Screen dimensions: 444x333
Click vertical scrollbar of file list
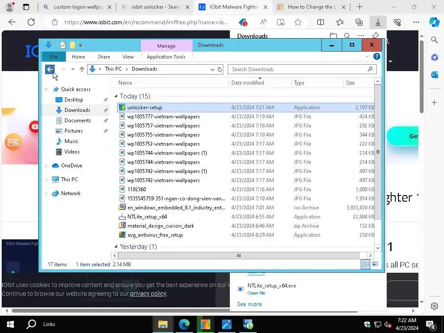378,152
